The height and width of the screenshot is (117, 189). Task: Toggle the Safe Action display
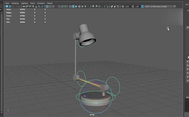click(x=62, y=6)
